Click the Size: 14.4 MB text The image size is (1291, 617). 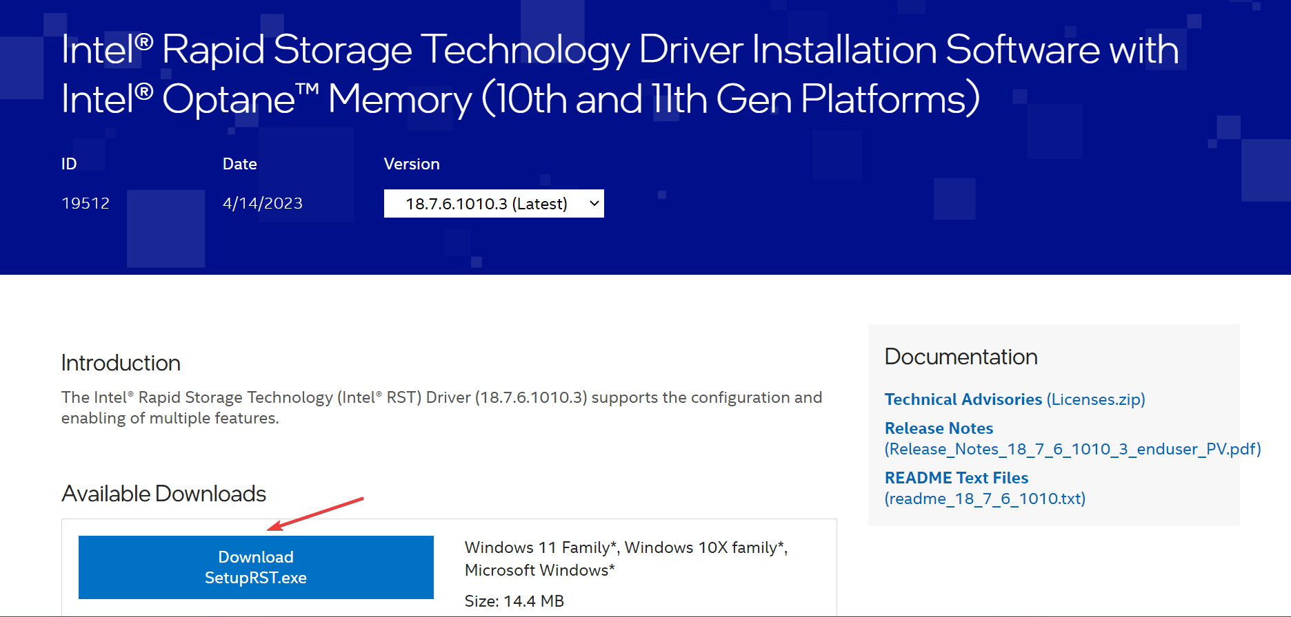click(514, 601)
